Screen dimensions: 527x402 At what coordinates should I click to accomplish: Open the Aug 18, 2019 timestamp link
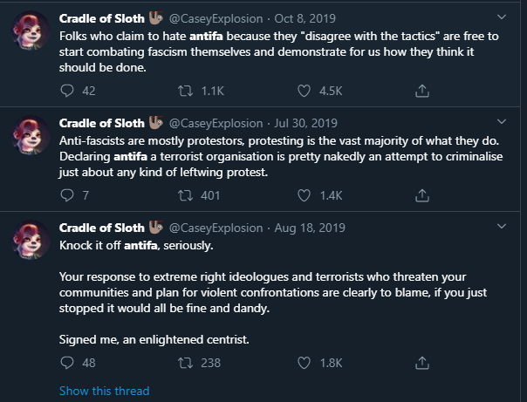pyautogui.click(x=311, y=228)
